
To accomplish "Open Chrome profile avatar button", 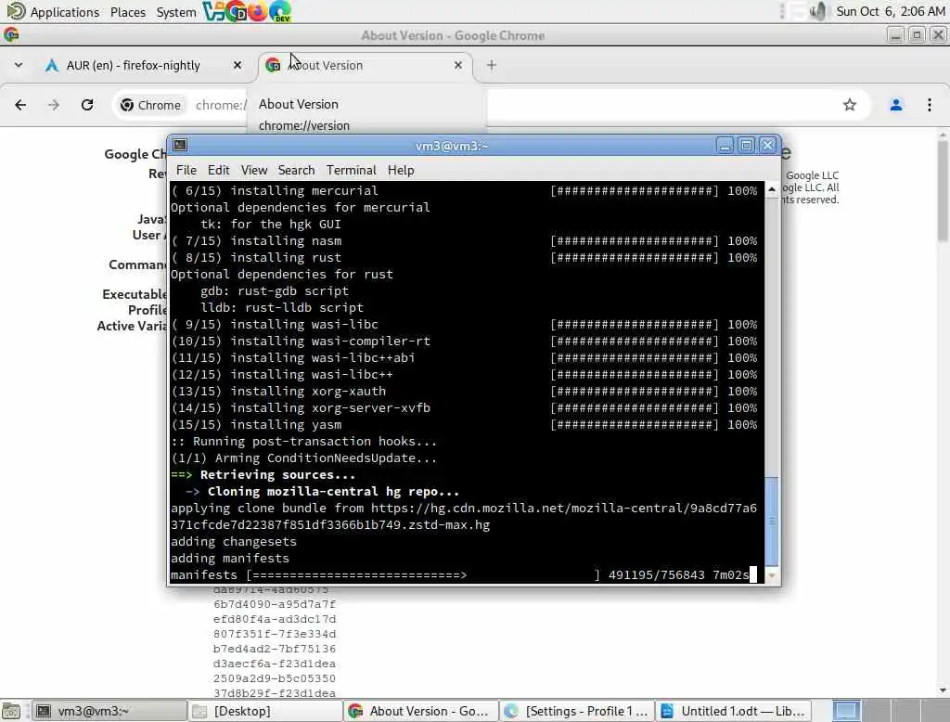I will tap(896, 105).
